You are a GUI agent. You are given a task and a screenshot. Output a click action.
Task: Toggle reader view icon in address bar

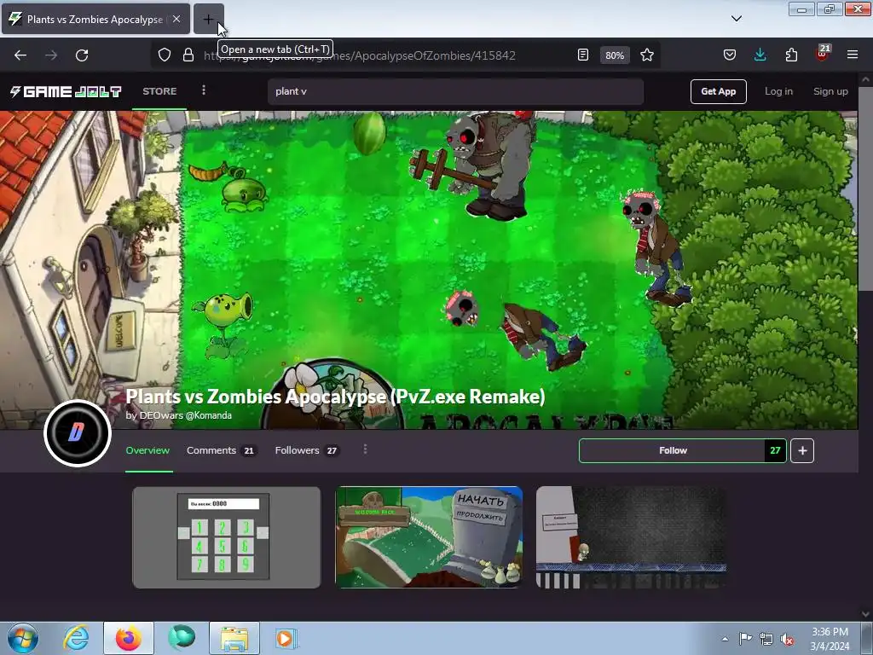click(583, 55)
